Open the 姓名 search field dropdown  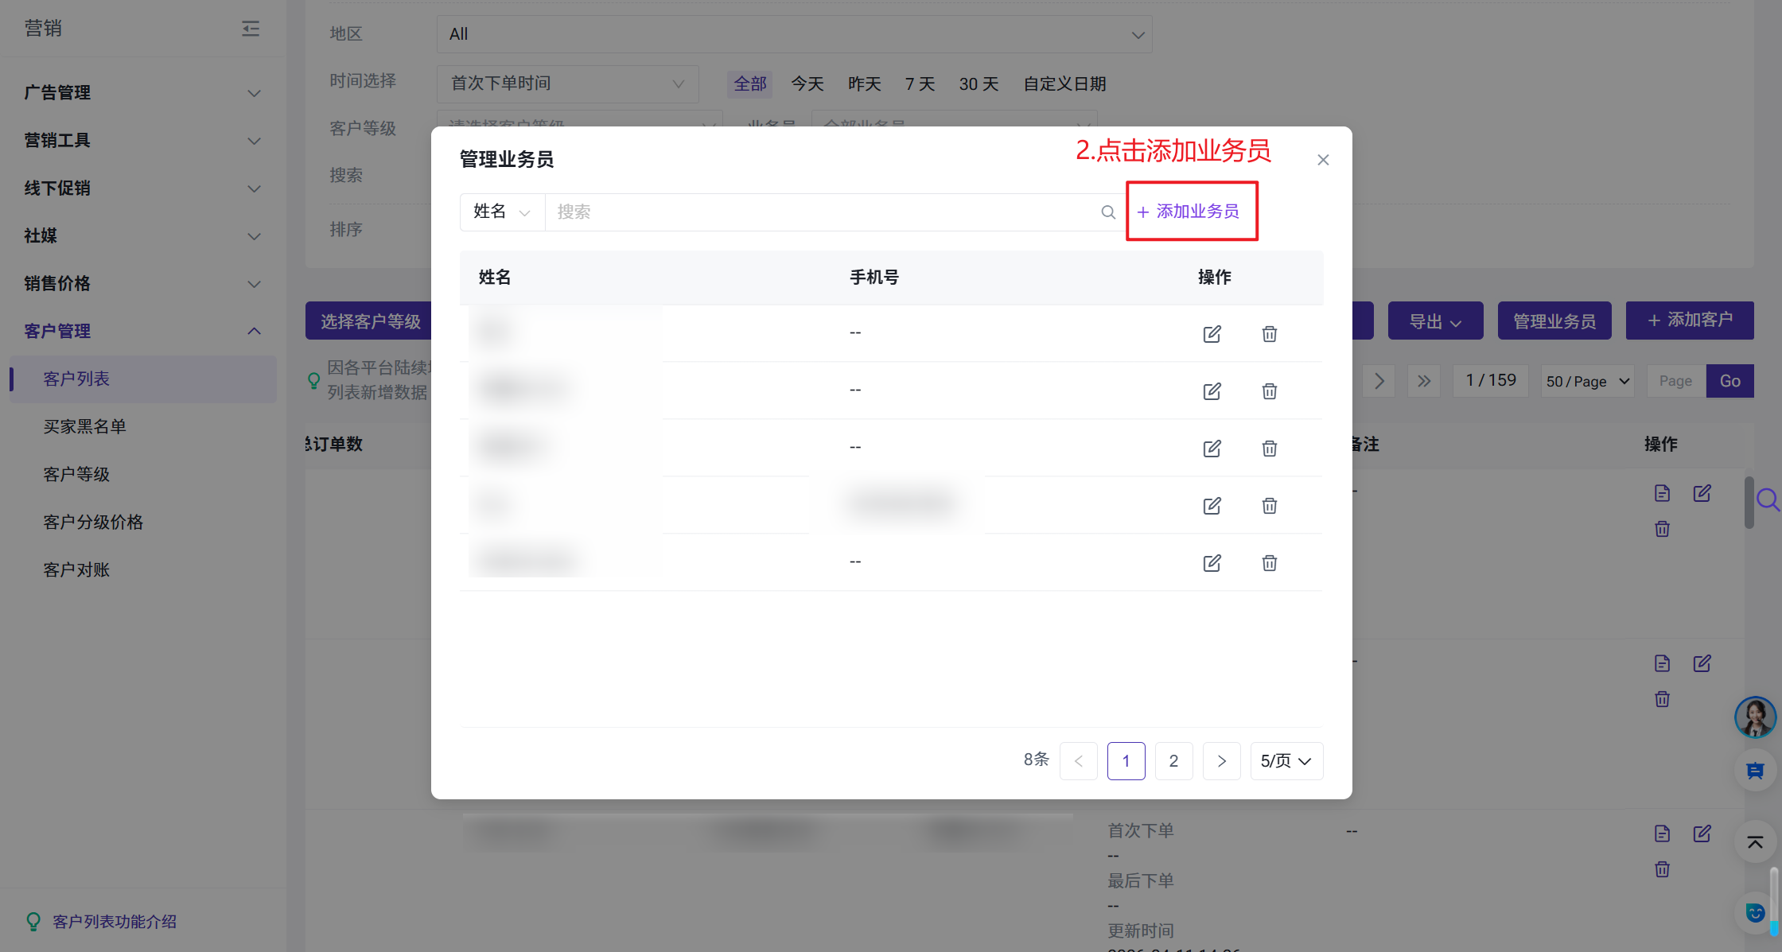(x=502, y=212)
